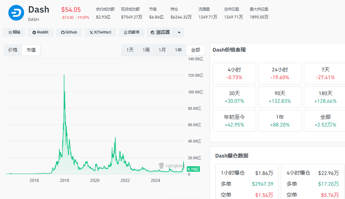The width and height of the screenshot is (345, 199).
Task: Expand the 浏览器 dropdown arrow
Action: coord(179,32)
